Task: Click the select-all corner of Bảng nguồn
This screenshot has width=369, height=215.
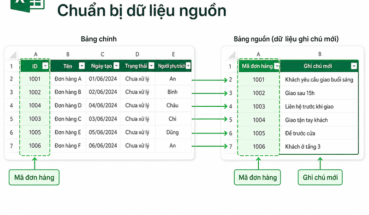Action: (x=232, y=54)
